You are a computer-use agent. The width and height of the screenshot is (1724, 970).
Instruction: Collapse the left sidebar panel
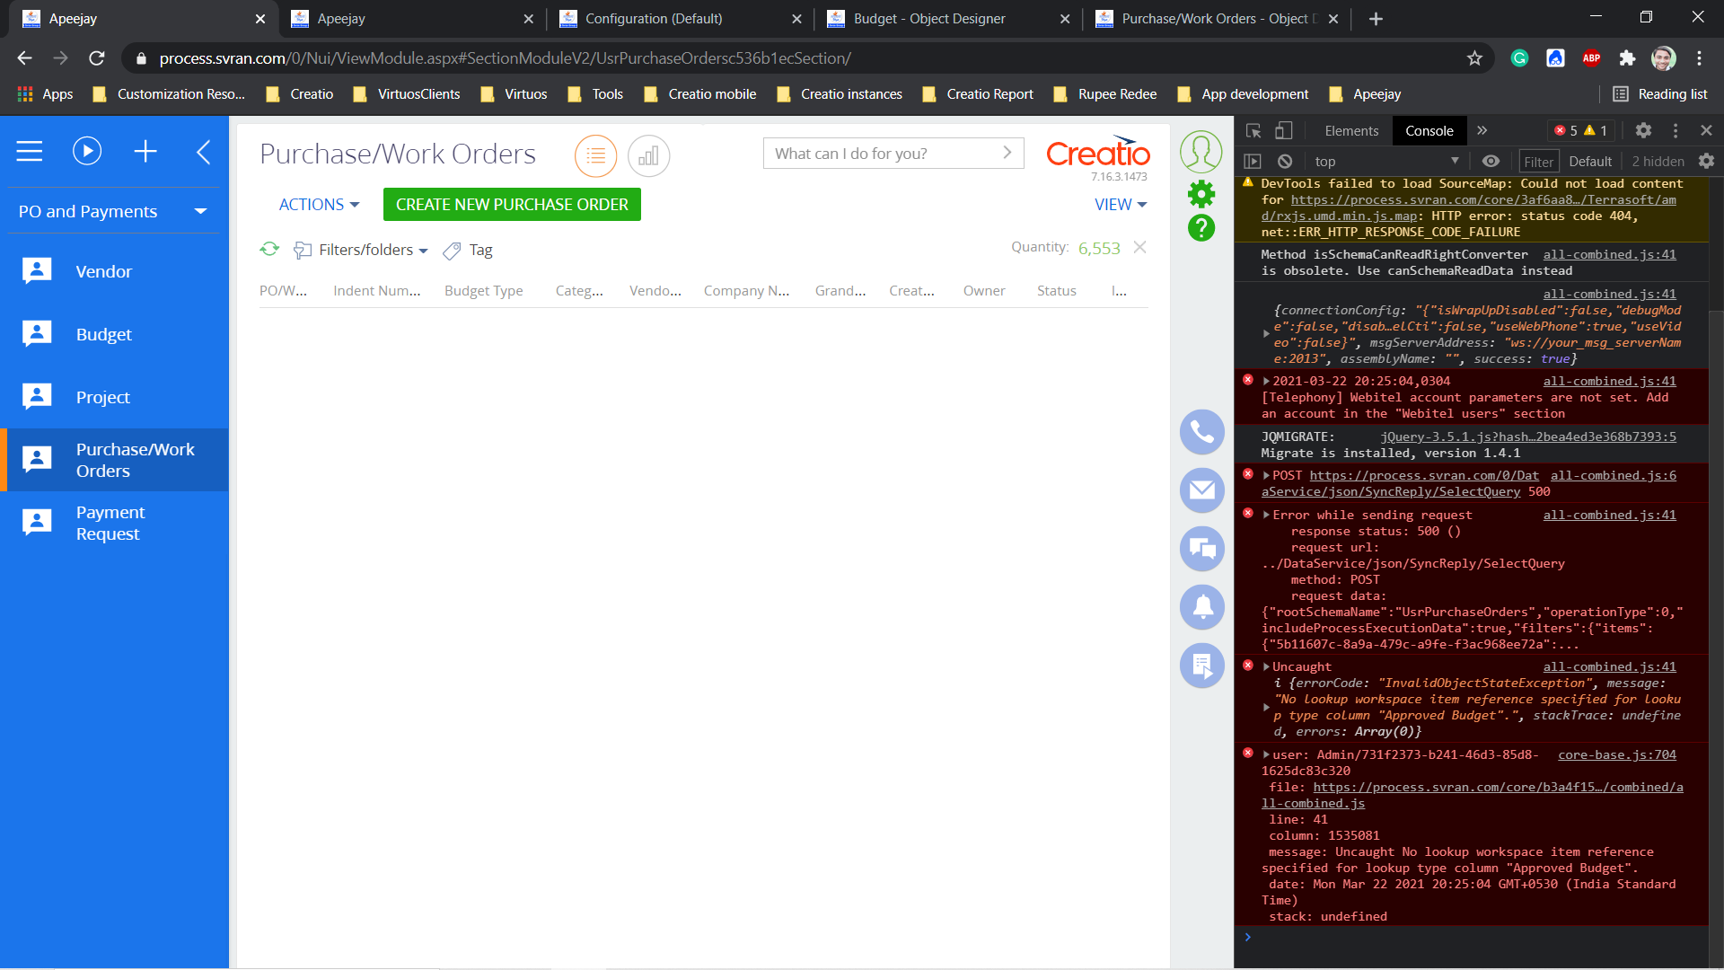[204, 151]
